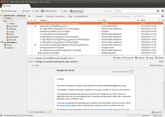Sort messages by Subject column
165x117 pixels.
click(67, 20)
